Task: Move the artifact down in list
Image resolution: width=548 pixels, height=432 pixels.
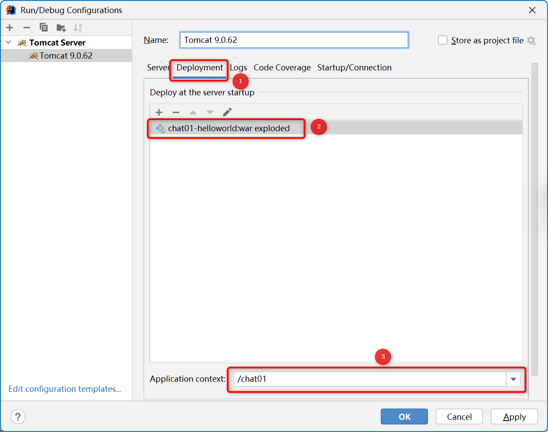Action: coord(210,112)
